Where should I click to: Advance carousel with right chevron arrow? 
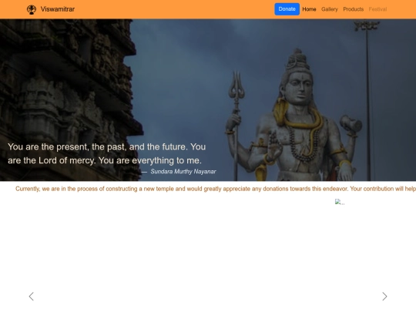click(384, 297)
